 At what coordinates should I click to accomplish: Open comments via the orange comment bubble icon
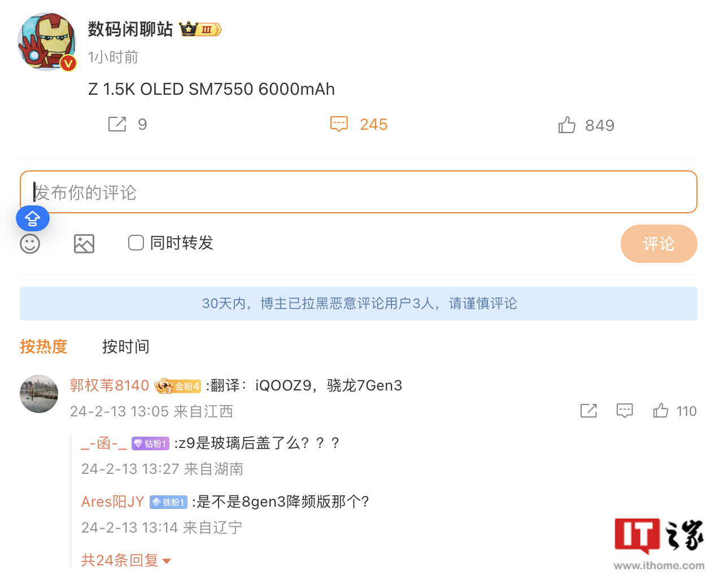[339, 124]
